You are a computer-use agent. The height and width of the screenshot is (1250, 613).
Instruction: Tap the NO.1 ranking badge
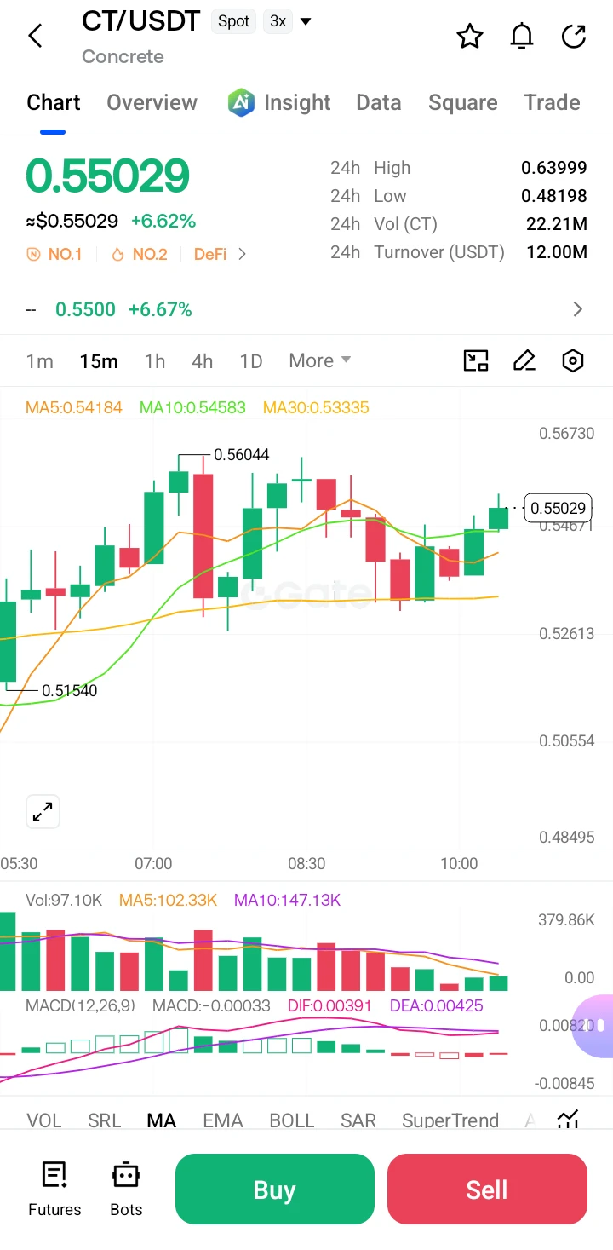pyautogui.click(x=54, y=254)
